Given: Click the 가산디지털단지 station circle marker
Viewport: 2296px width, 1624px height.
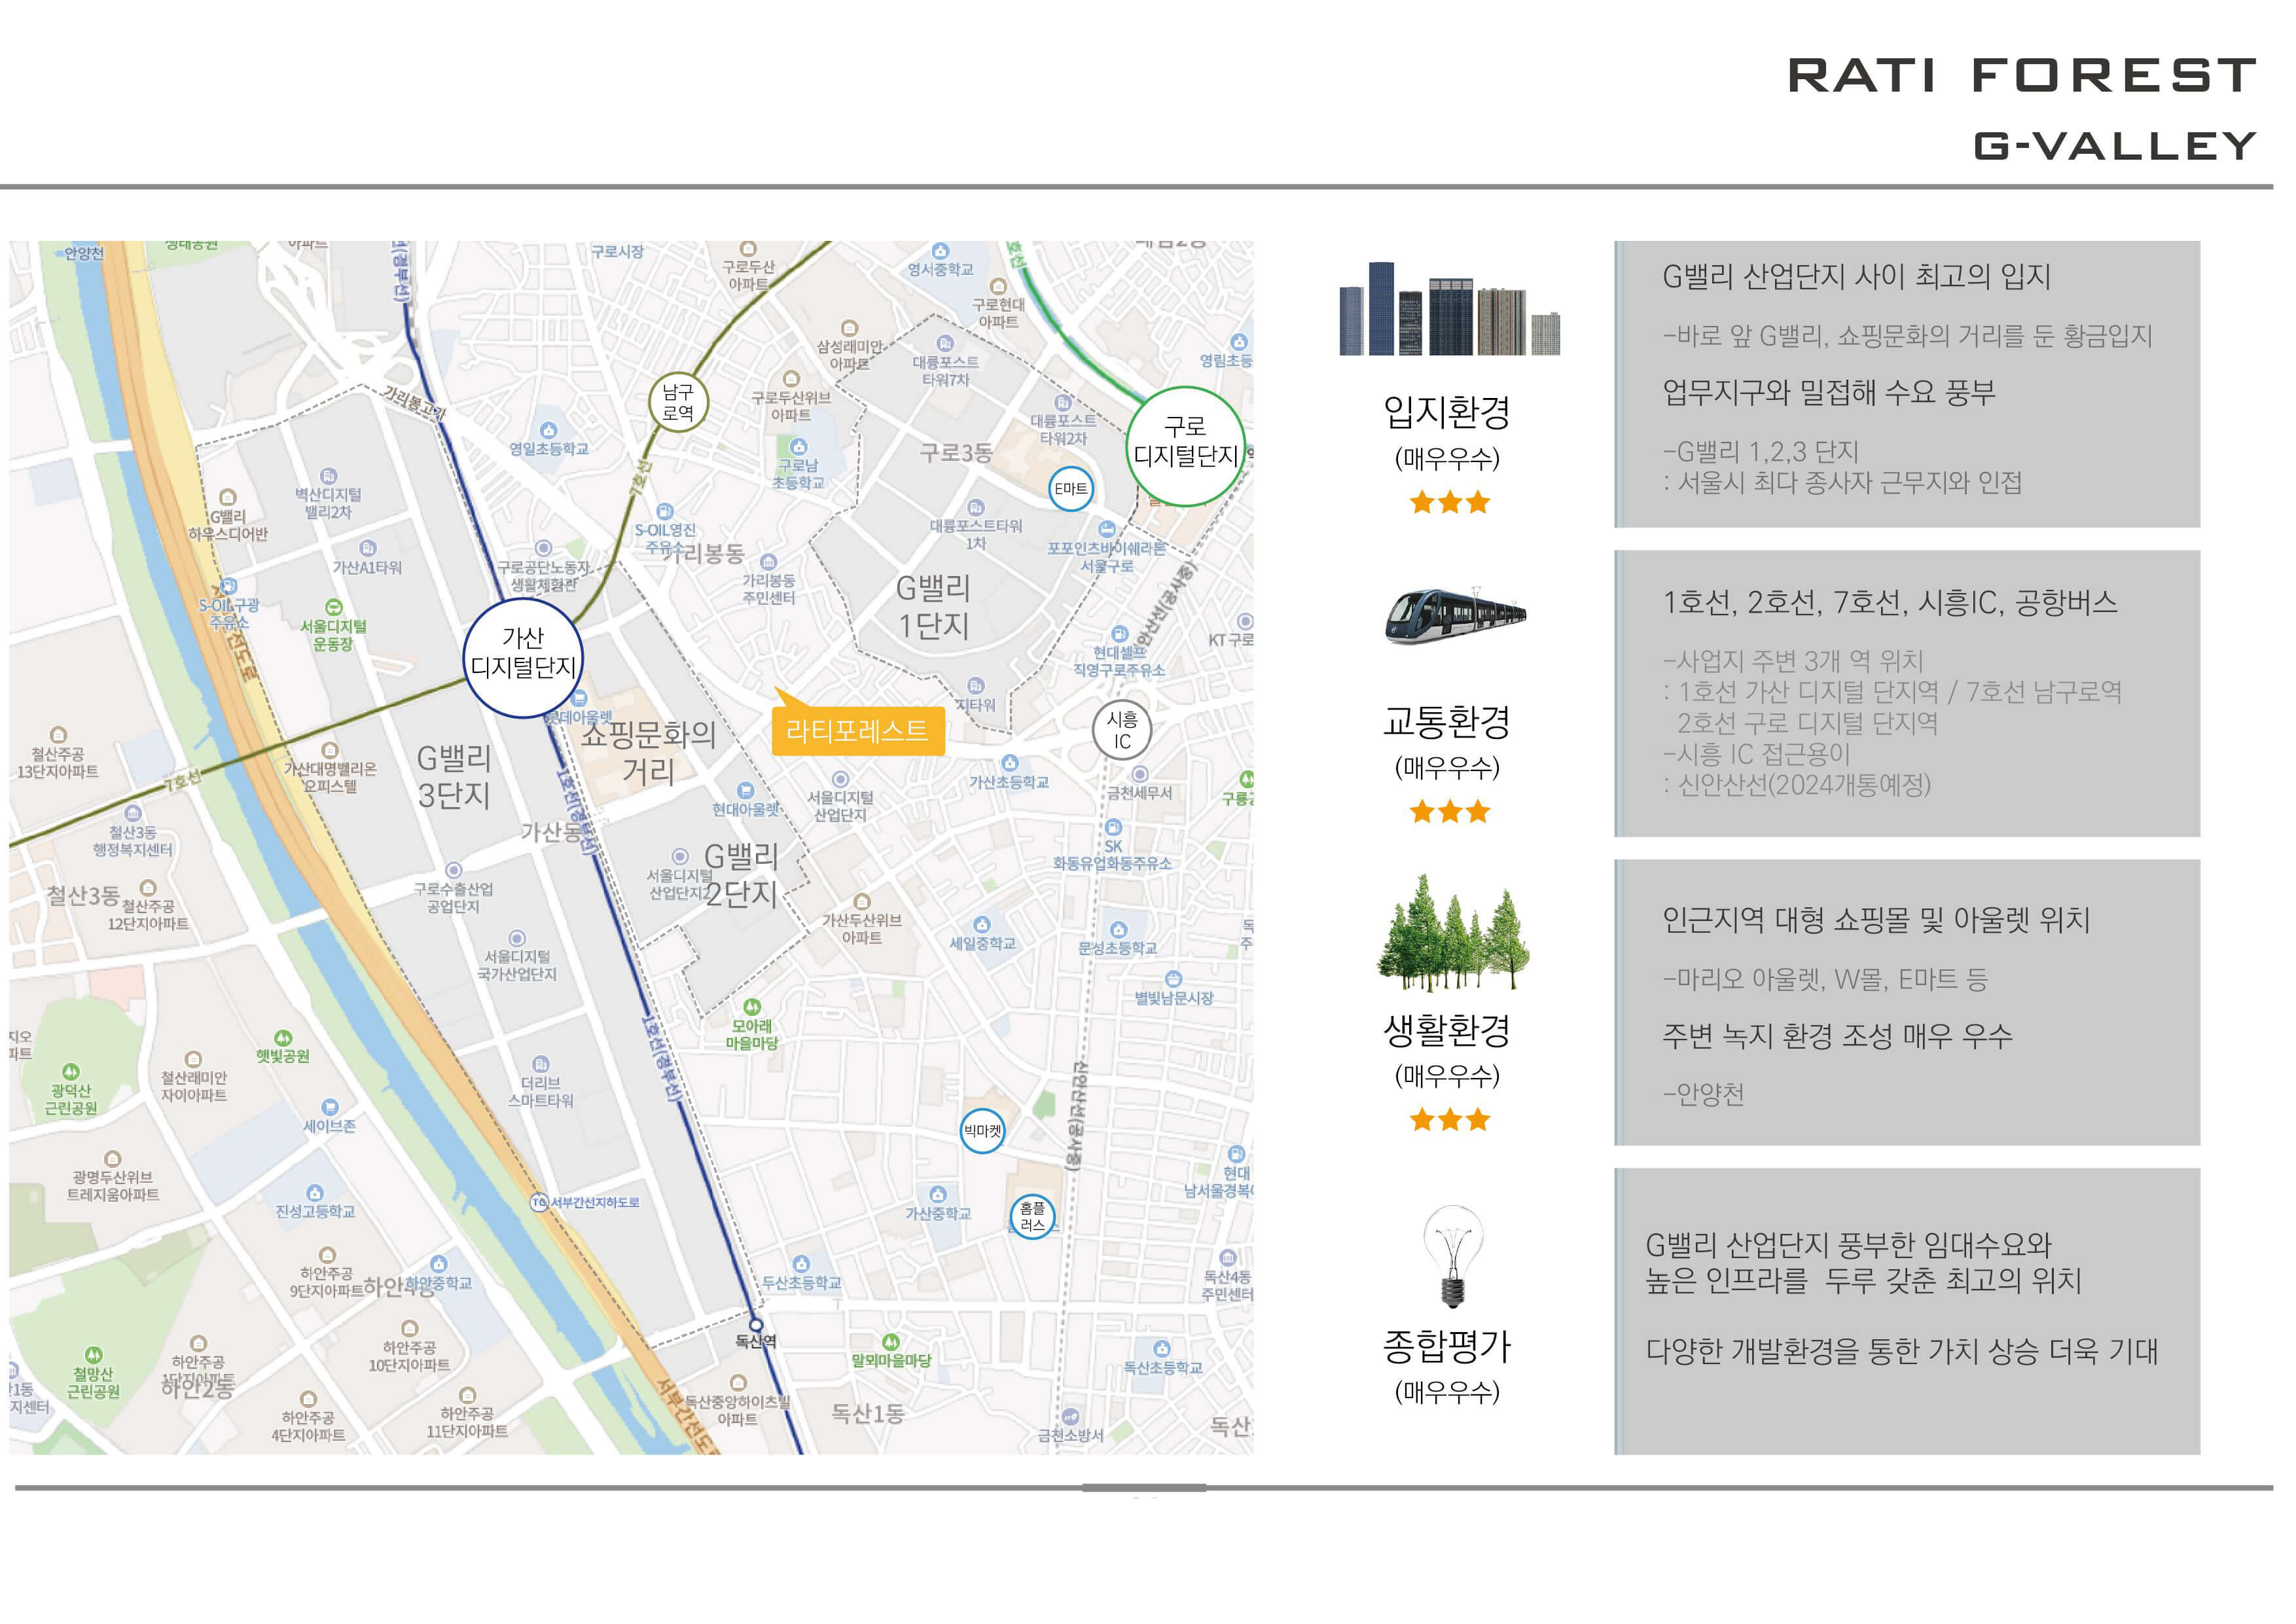Looking at the screenshot, I should point(523,658).
